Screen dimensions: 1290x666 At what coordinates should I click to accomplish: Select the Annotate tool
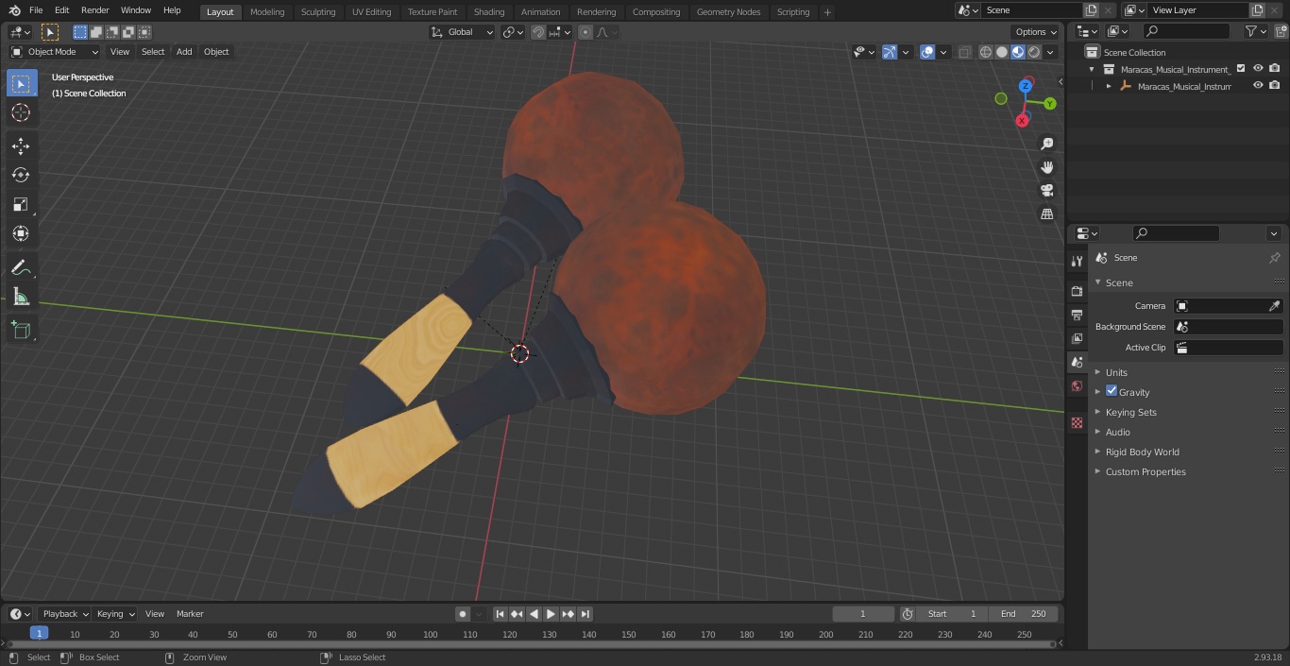pos(21,267)
